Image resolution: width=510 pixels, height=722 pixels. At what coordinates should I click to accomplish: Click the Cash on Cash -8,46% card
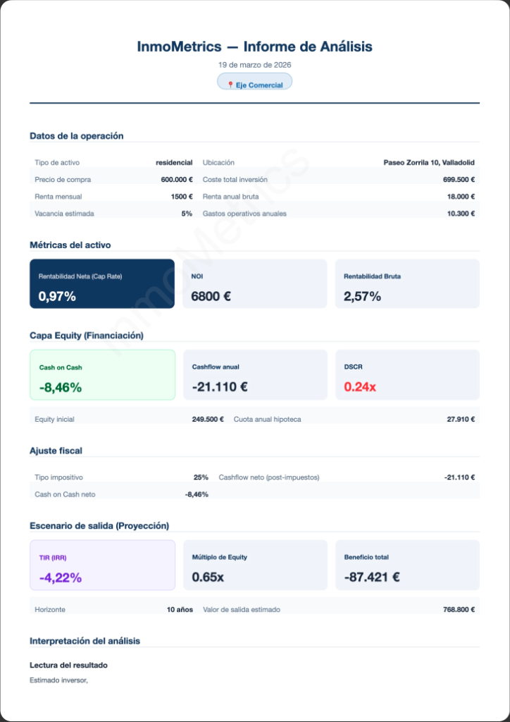click(x=103, y=375)
